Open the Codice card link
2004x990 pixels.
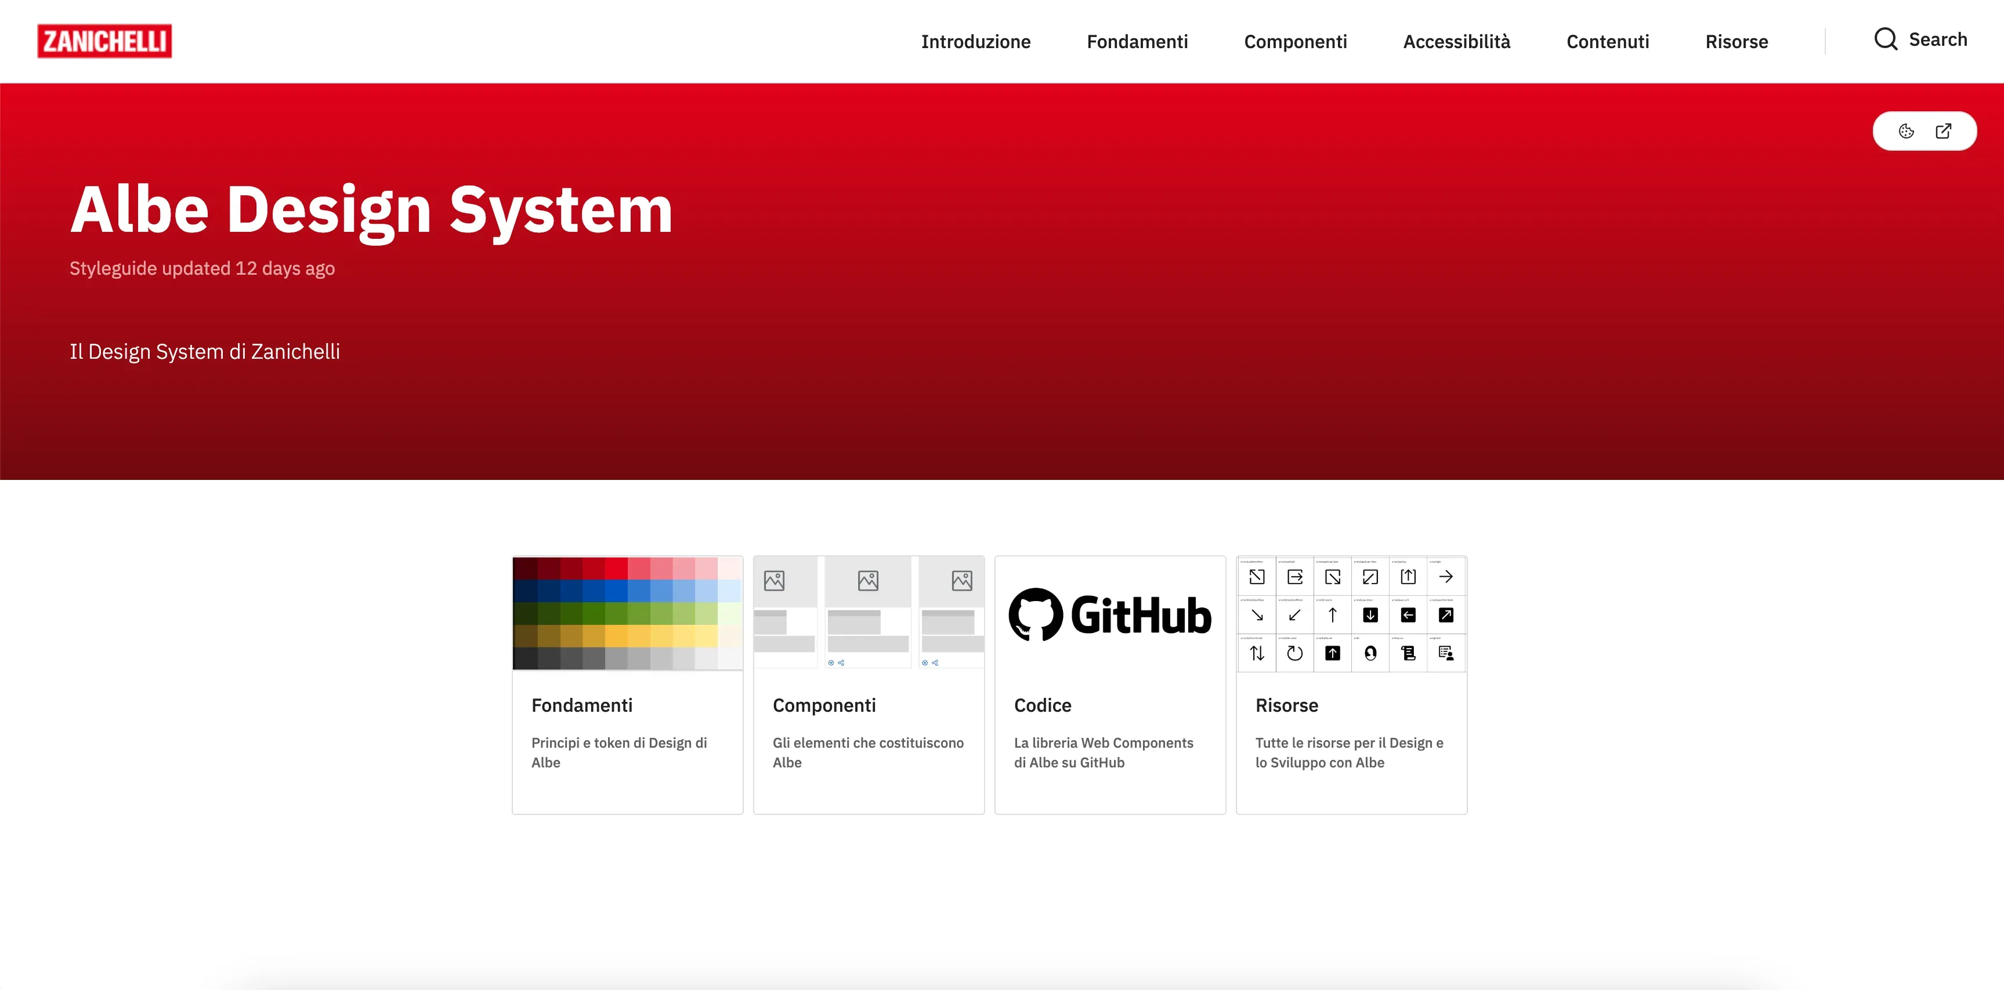click(x=1043, y=705)
